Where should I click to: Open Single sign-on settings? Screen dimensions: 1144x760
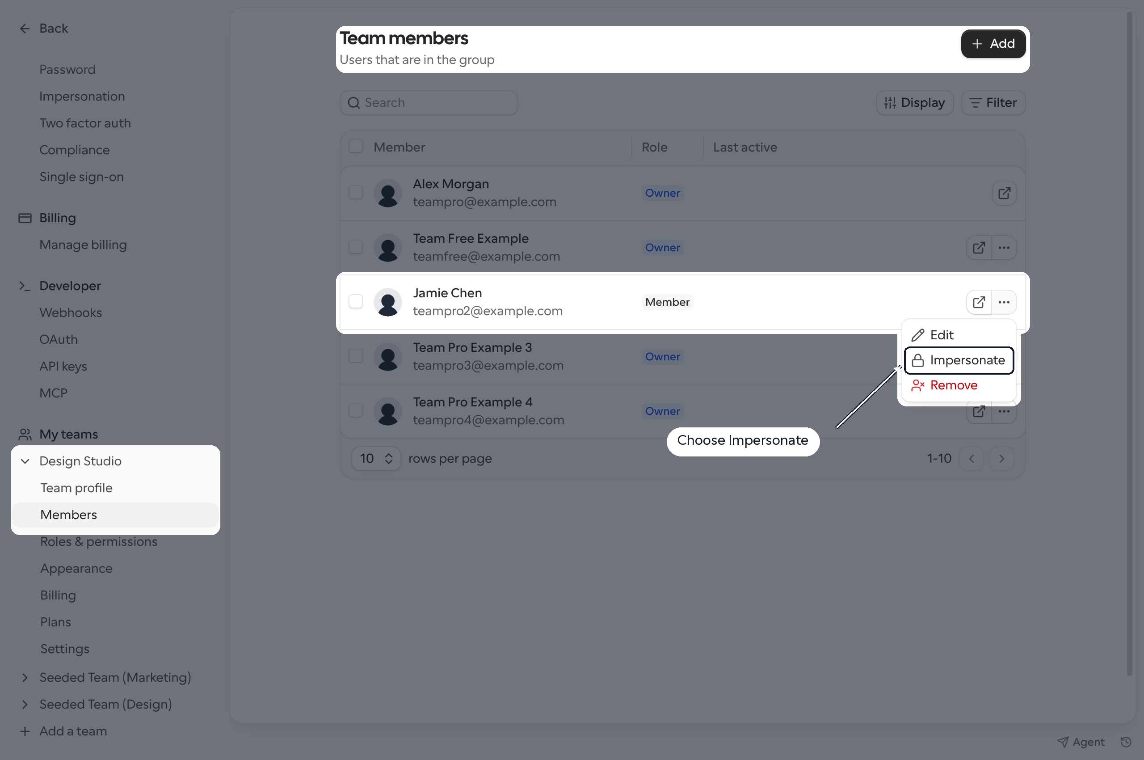coord(81,177)
